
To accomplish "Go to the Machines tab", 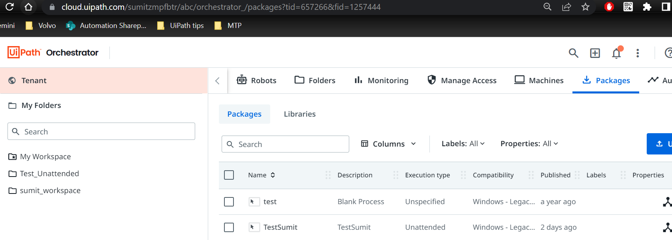I will (x=539, y=80).
